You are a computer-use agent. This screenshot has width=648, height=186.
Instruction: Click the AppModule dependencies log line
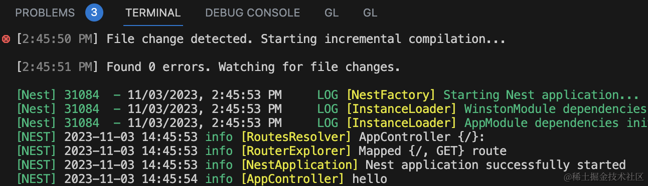(x=332, y=123)
